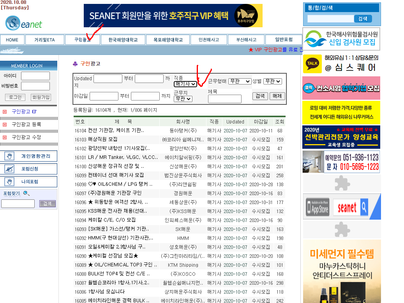404x303 pixels.
Task: Open the 구인광고 top menu tab
Action: coord(83,40)
